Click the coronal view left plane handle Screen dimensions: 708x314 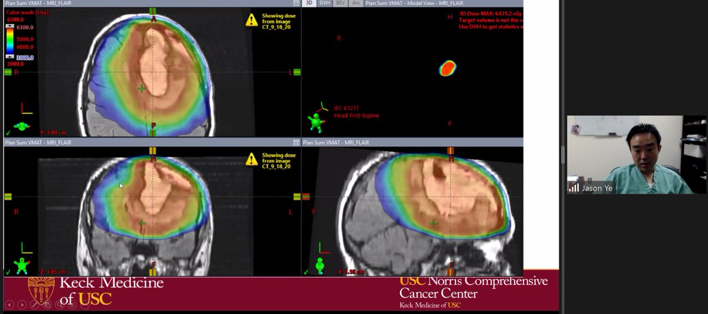[x=8, y=197]
